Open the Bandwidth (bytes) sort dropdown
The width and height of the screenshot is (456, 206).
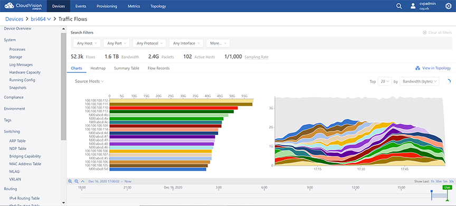[420, 81]
